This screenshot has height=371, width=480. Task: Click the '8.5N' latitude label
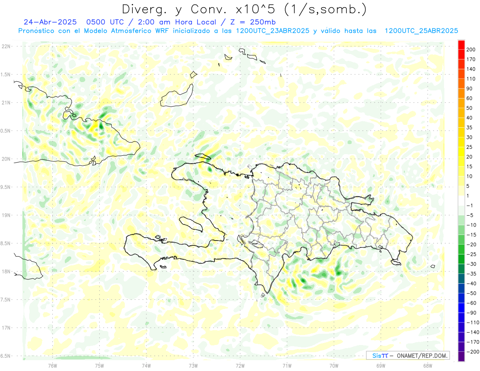[x=6, y=243]
